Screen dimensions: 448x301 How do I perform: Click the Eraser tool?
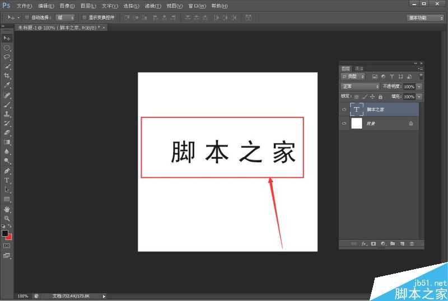click(7, 133)
